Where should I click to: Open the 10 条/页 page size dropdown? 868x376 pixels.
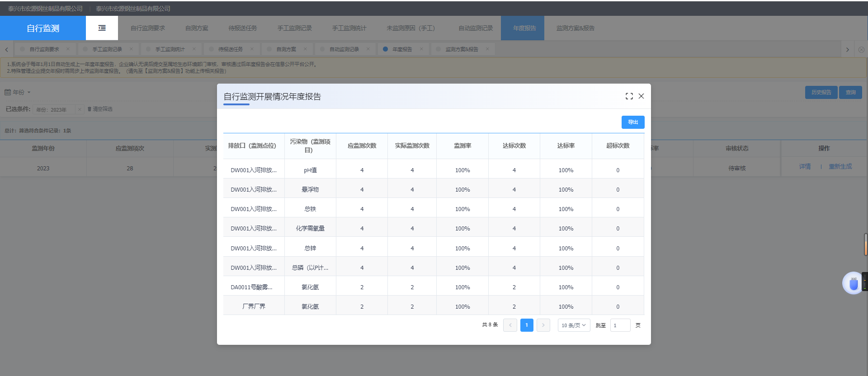click(x=573, y=325)
